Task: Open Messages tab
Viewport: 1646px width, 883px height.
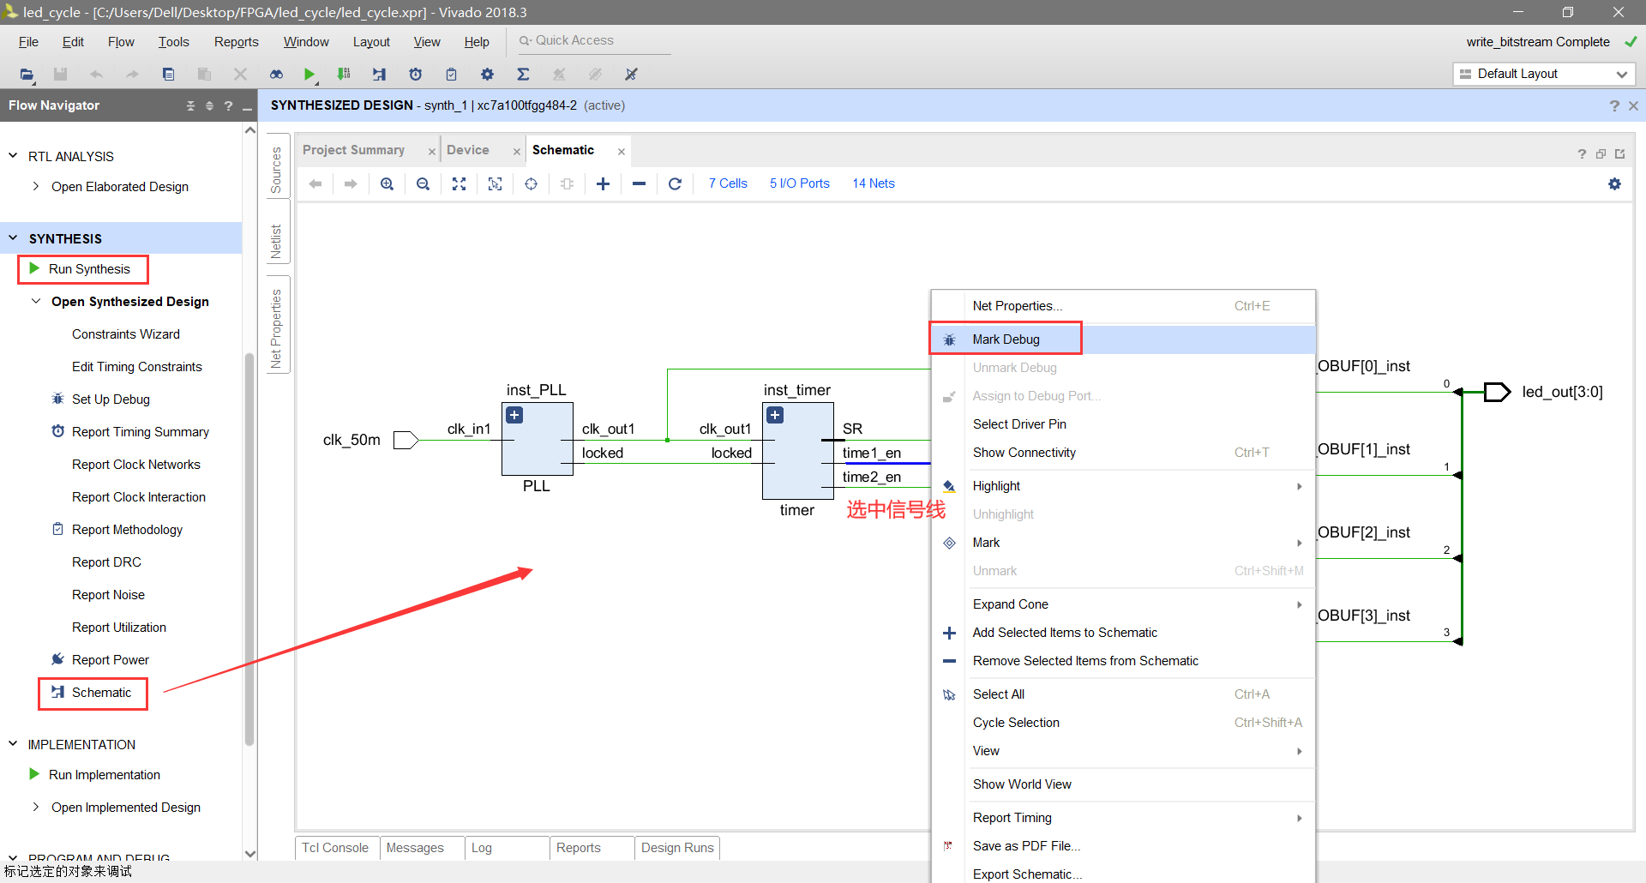Action: [416, 848]
